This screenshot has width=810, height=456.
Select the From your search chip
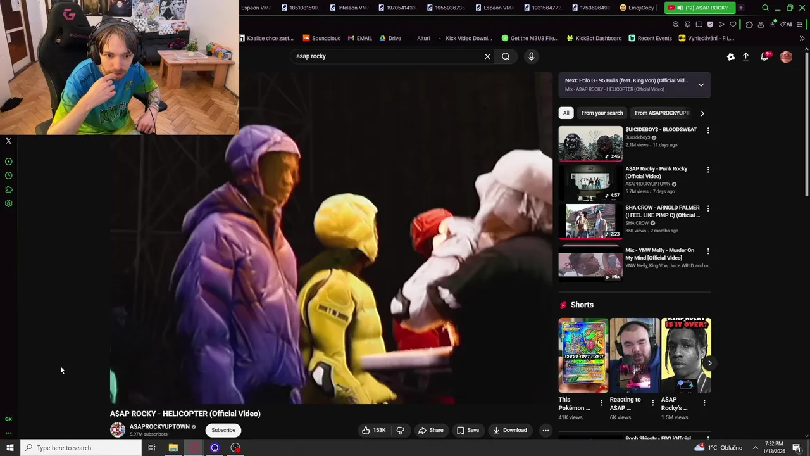click(602, 113)
